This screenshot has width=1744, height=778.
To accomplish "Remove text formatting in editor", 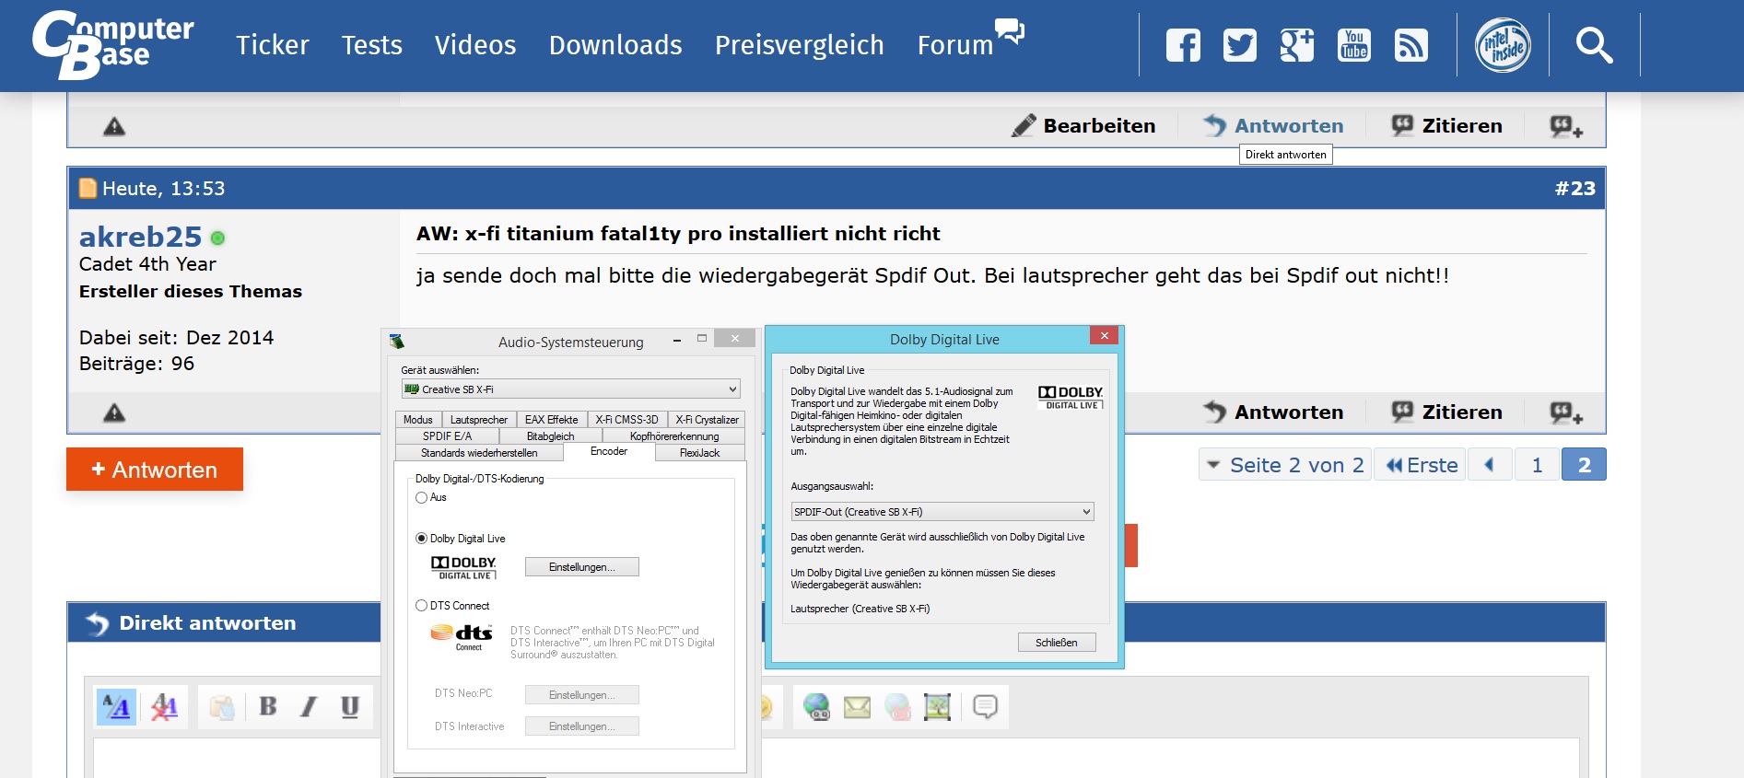I will click(164, 707).
